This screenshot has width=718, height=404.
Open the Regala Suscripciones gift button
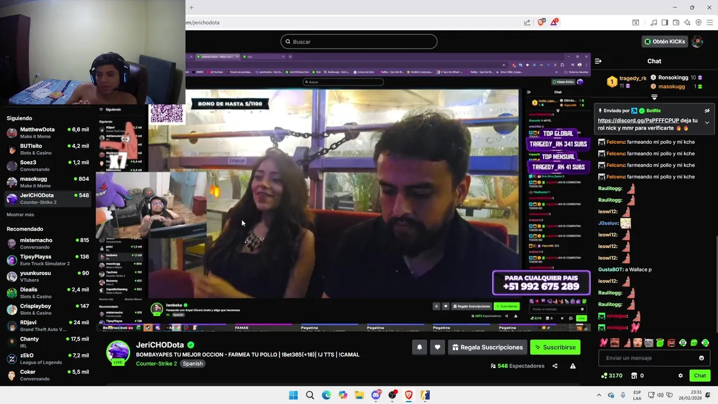click(x=487, y=347)
